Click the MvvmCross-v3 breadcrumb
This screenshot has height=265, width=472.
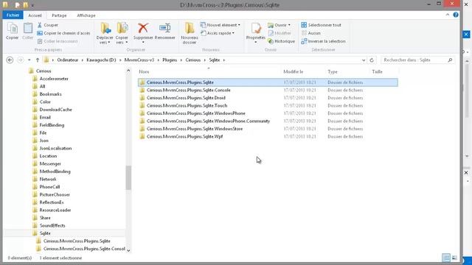(x=139, y=60)
